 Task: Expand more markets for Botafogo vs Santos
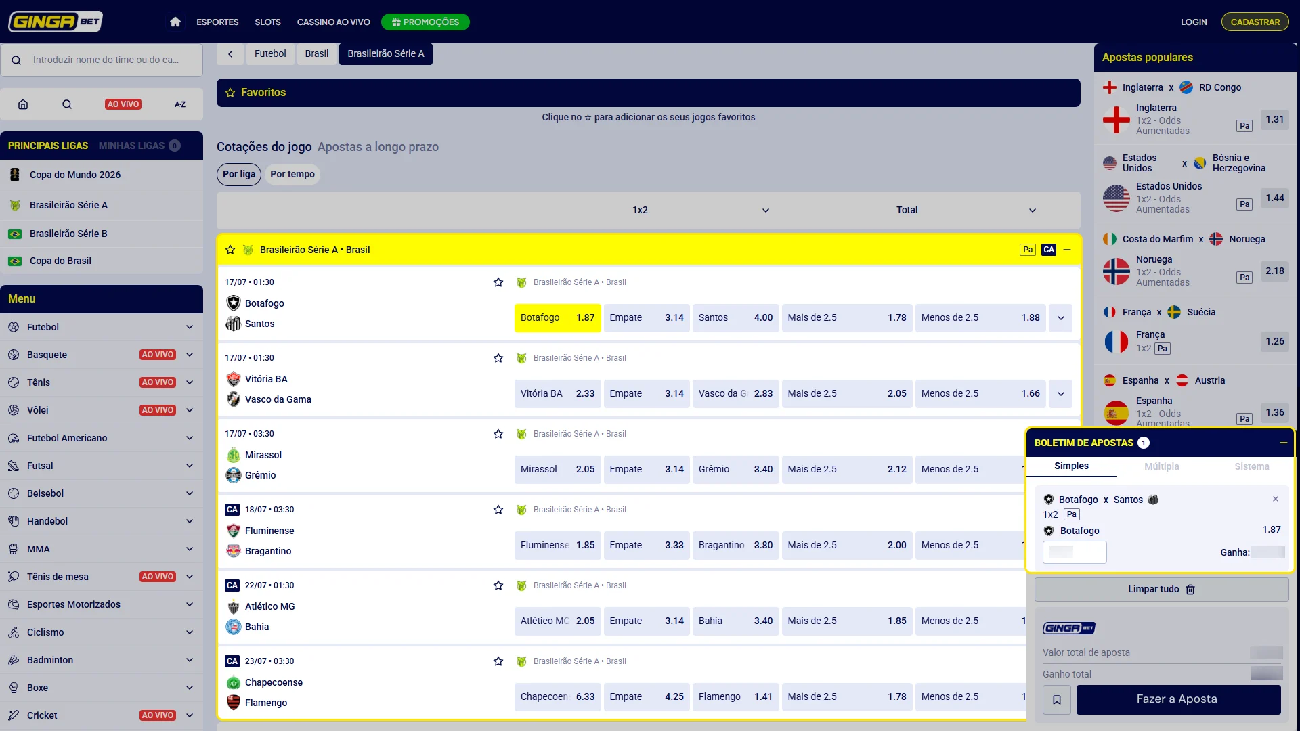pyautogui.click(x=1061, y=318)
